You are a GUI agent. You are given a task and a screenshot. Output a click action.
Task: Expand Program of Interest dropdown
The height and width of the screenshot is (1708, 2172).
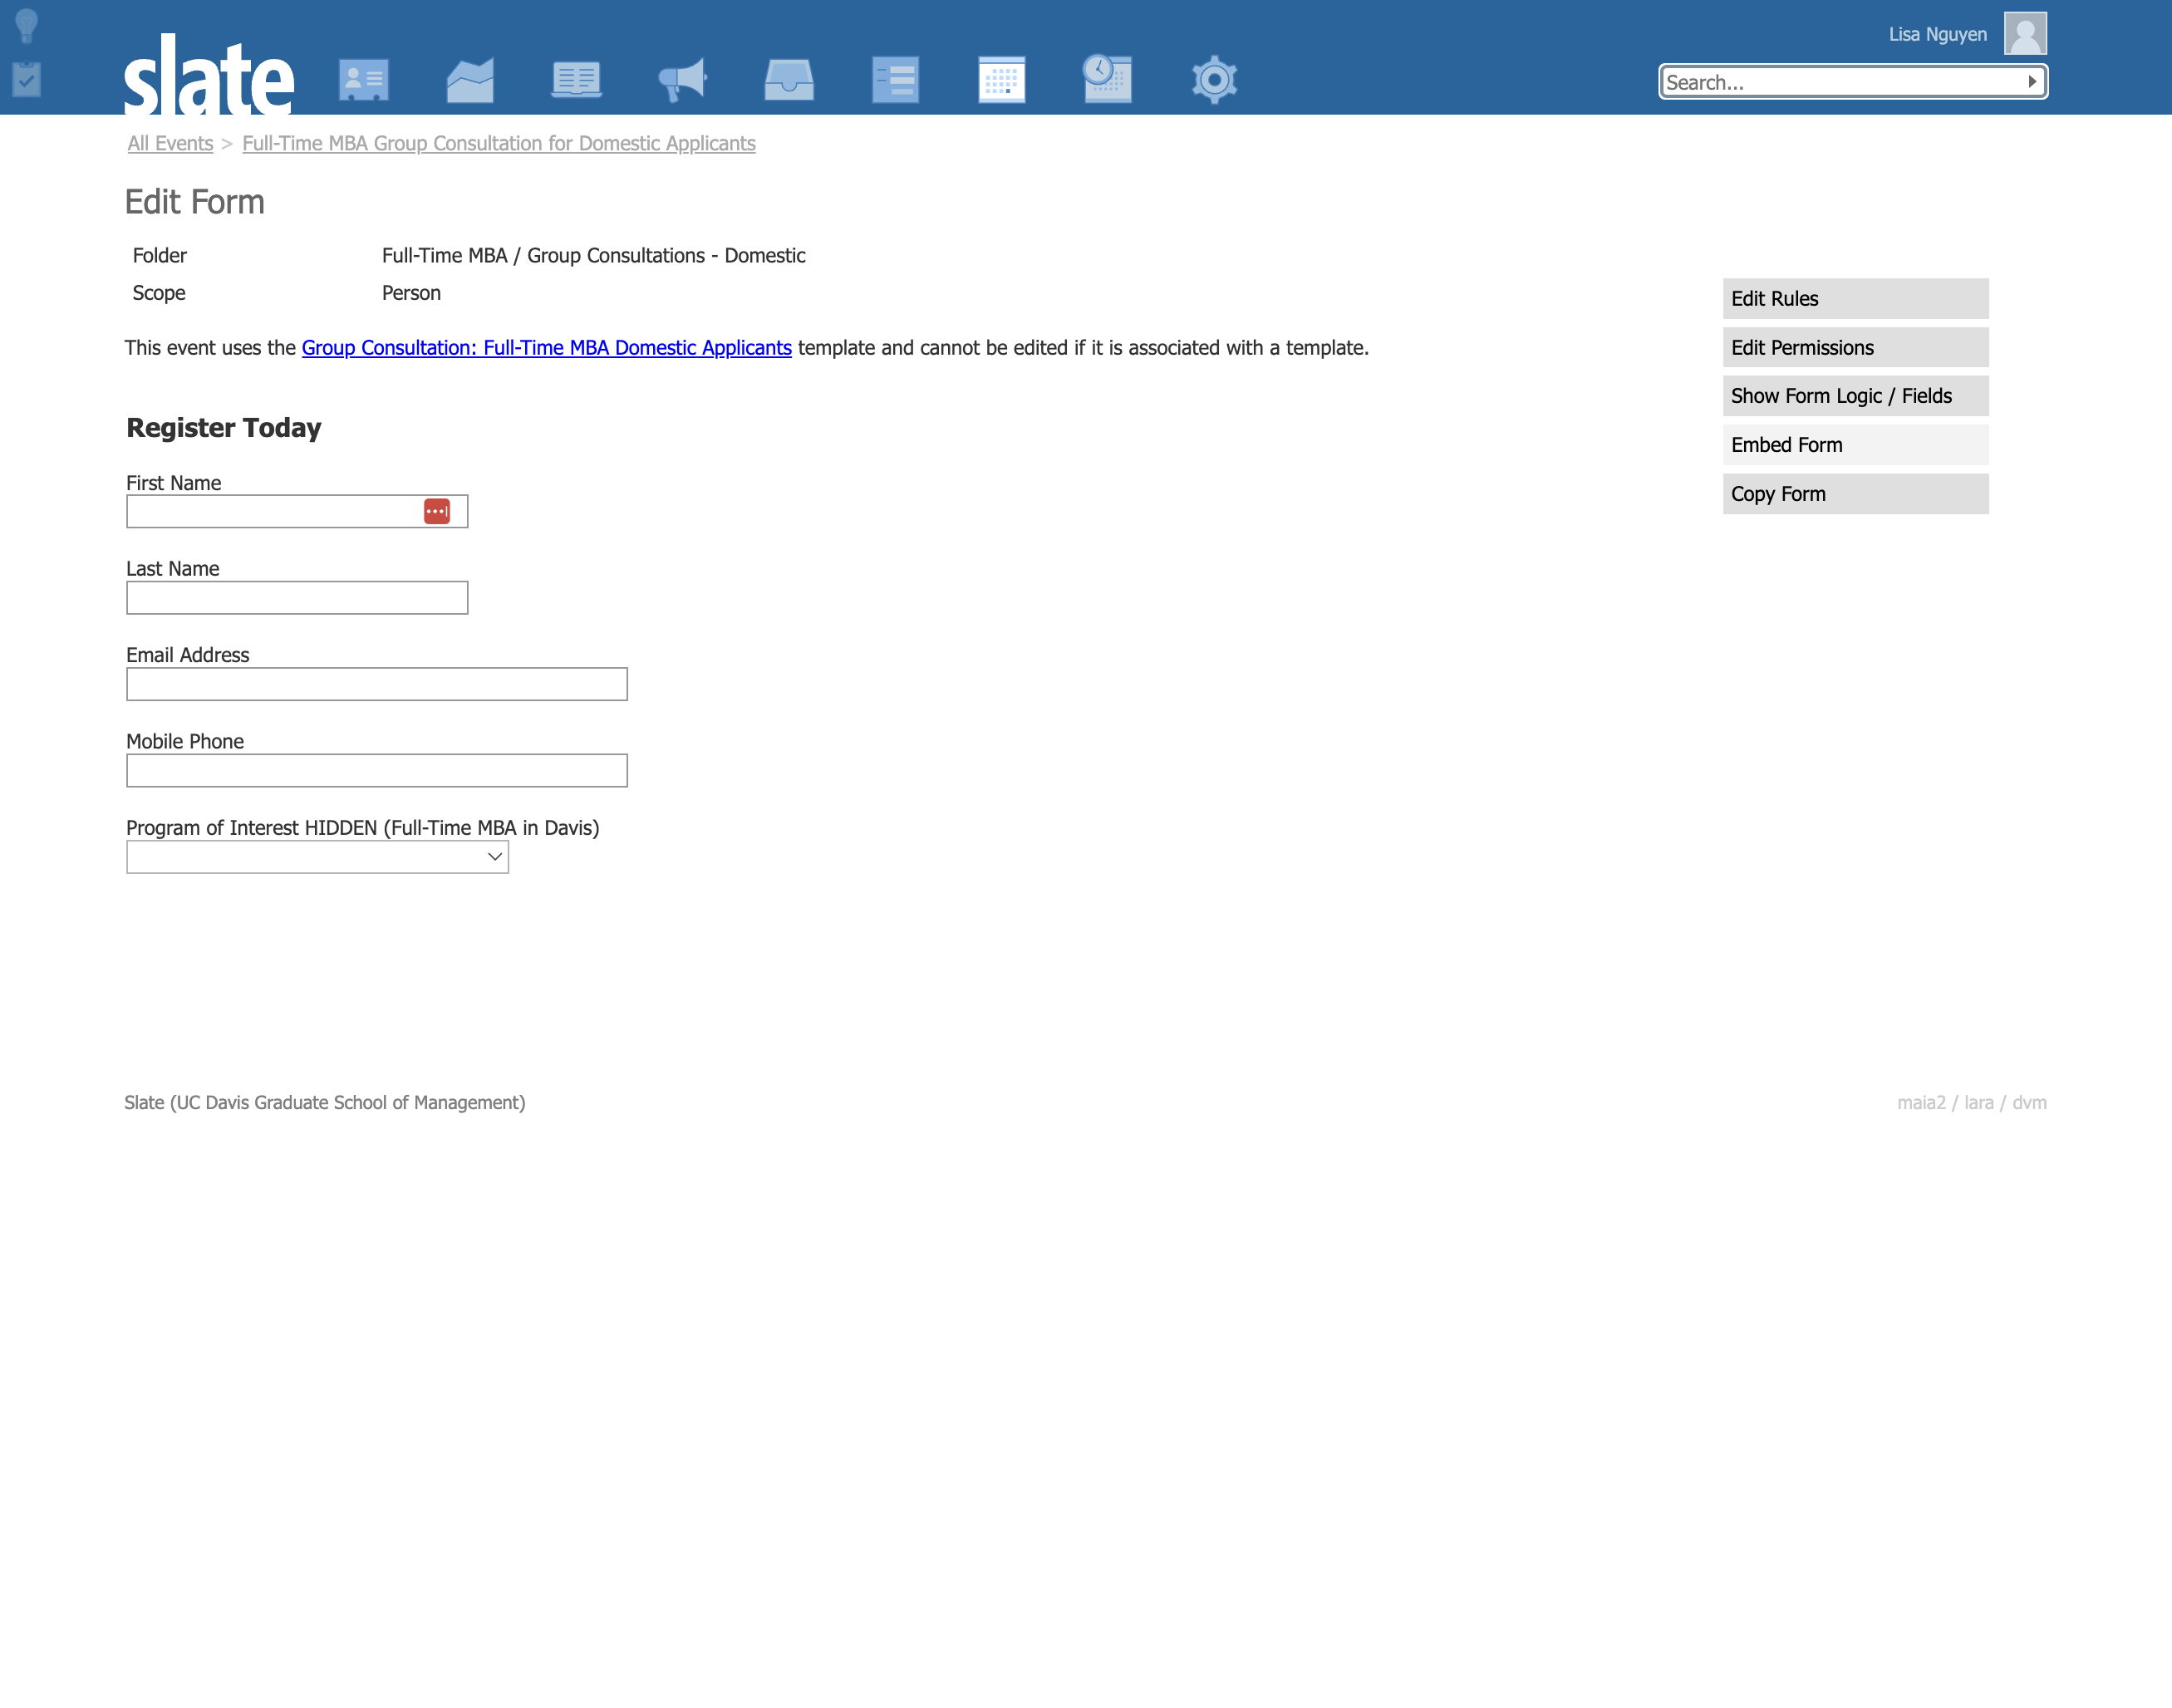[317, 857]
